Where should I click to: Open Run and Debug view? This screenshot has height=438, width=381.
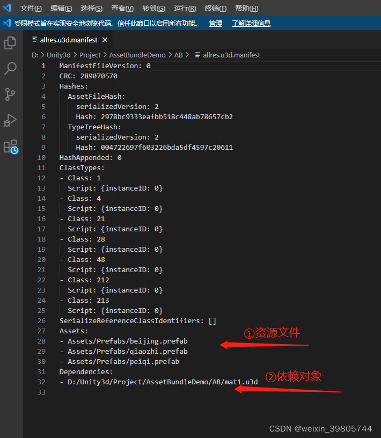10,120
